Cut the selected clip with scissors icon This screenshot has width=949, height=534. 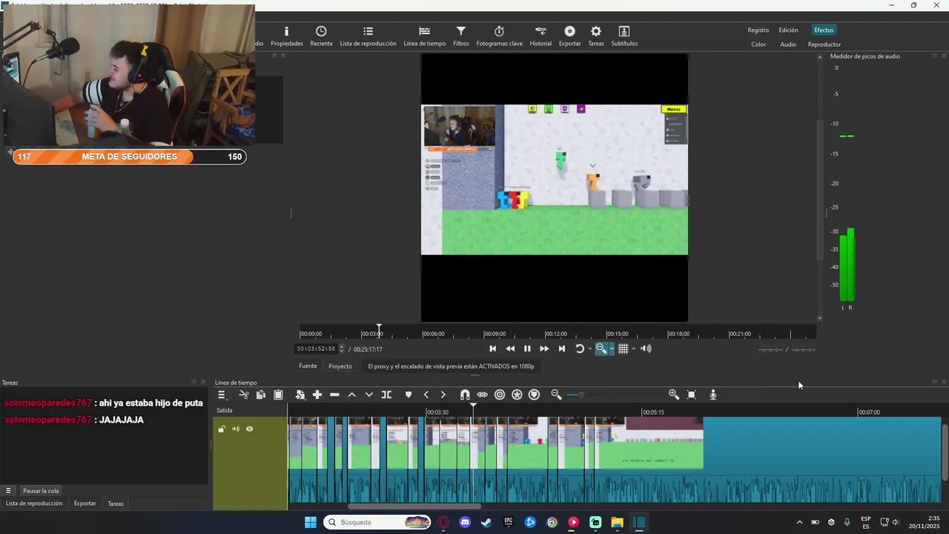coord(243,395)
